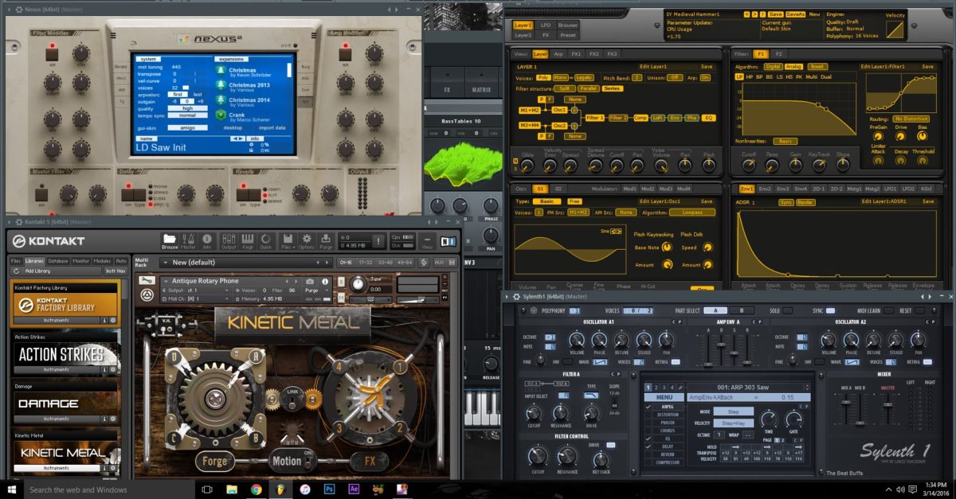Open Photoshop from the taskbar
This screenshot has height=499, width=956.
[328, 489]
